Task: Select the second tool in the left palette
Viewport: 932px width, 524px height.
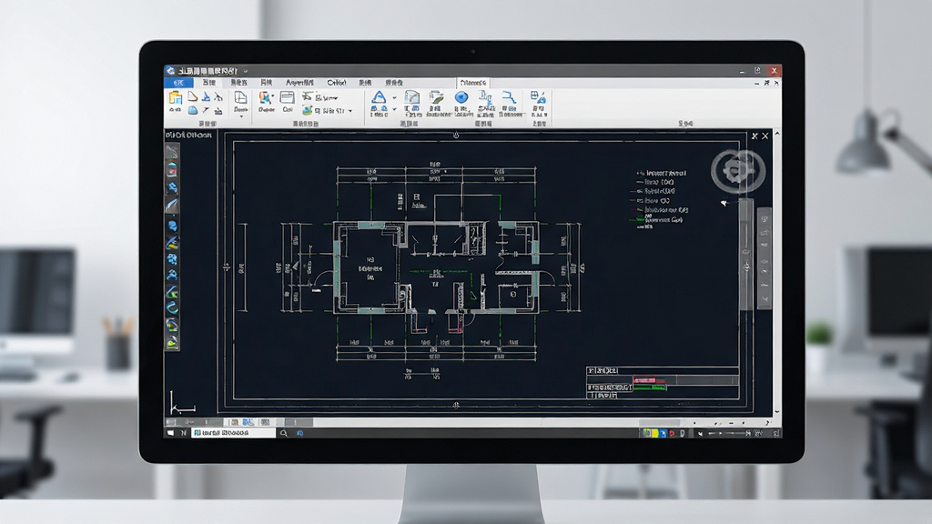Action: [x=172, y=170]
